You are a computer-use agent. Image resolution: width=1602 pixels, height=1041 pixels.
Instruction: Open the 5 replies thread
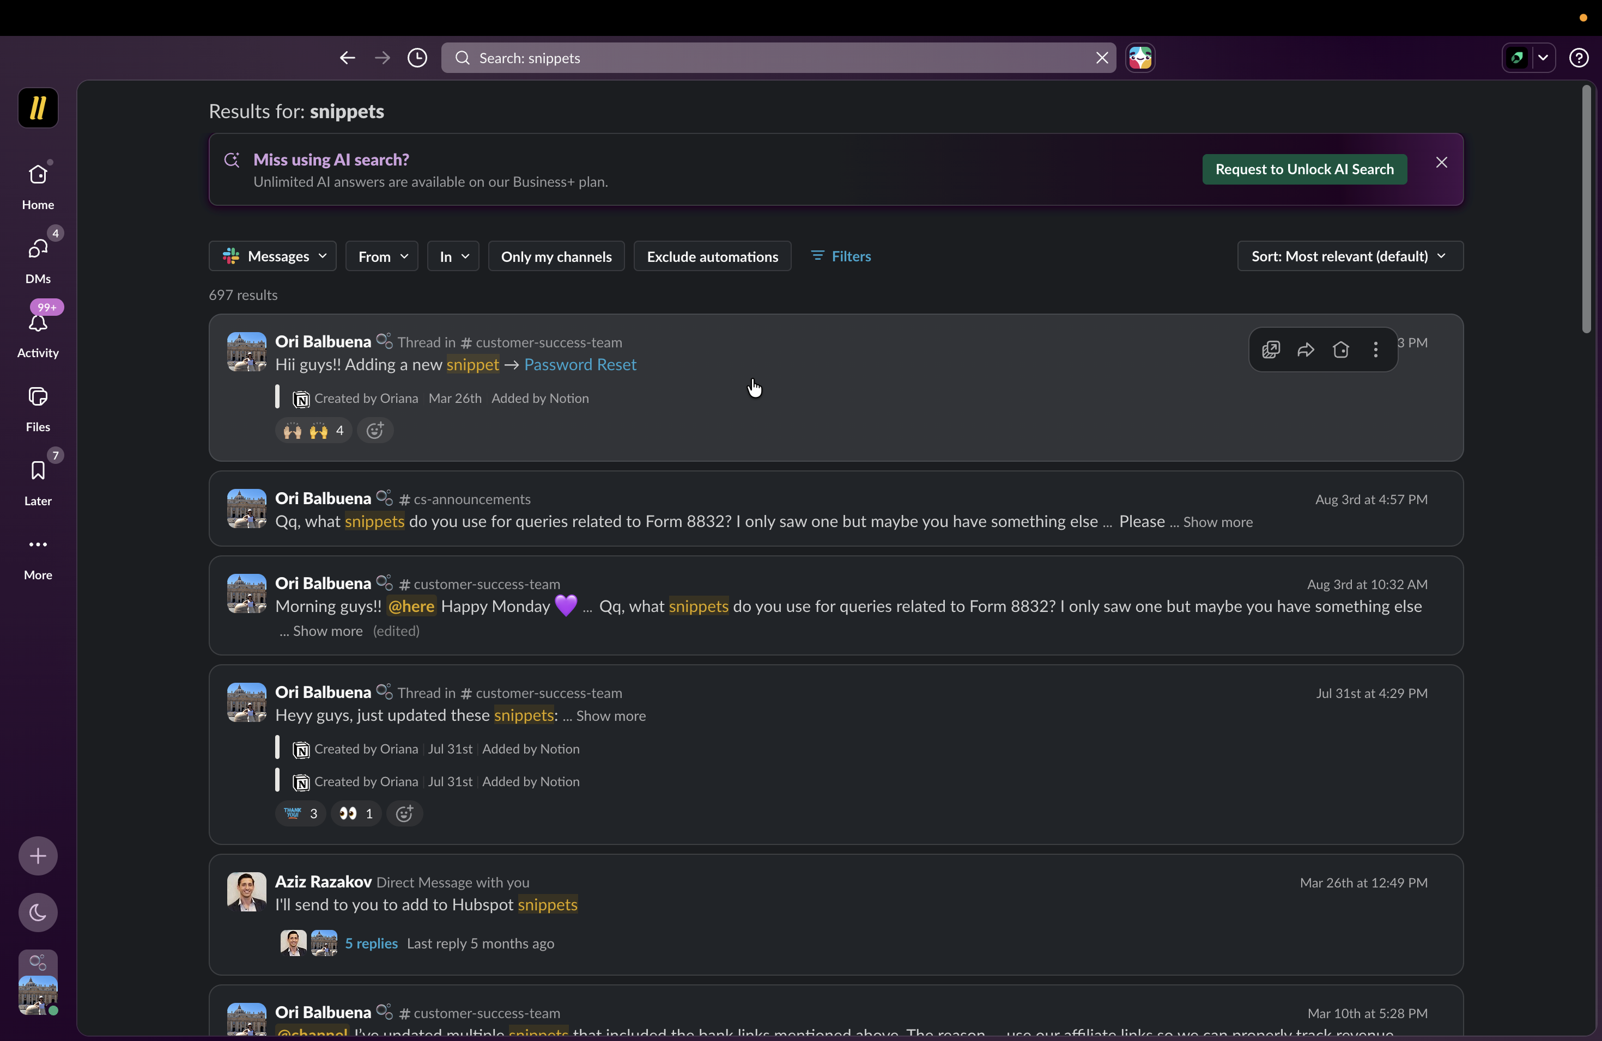pyautogui.click(x=371, y=944)
